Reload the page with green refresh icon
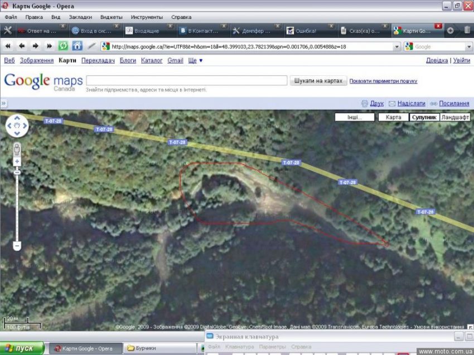This screenshot has width=474, height=355. click(x=63, y=46)
